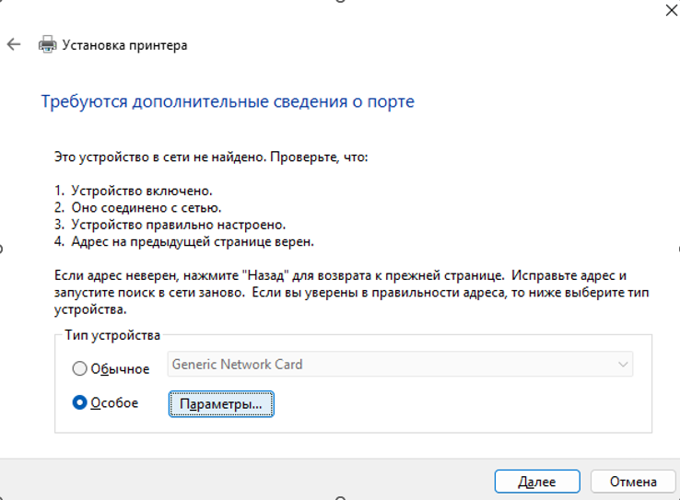Click the line "Это устройство в сети не найдено"
This screenshot has width=680, height=500.
point(210,157)
